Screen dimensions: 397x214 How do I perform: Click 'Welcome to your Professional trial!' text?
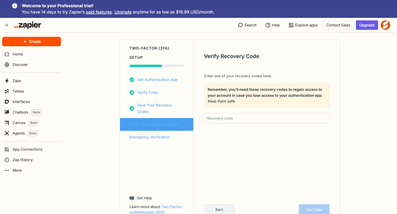[58, 6]
